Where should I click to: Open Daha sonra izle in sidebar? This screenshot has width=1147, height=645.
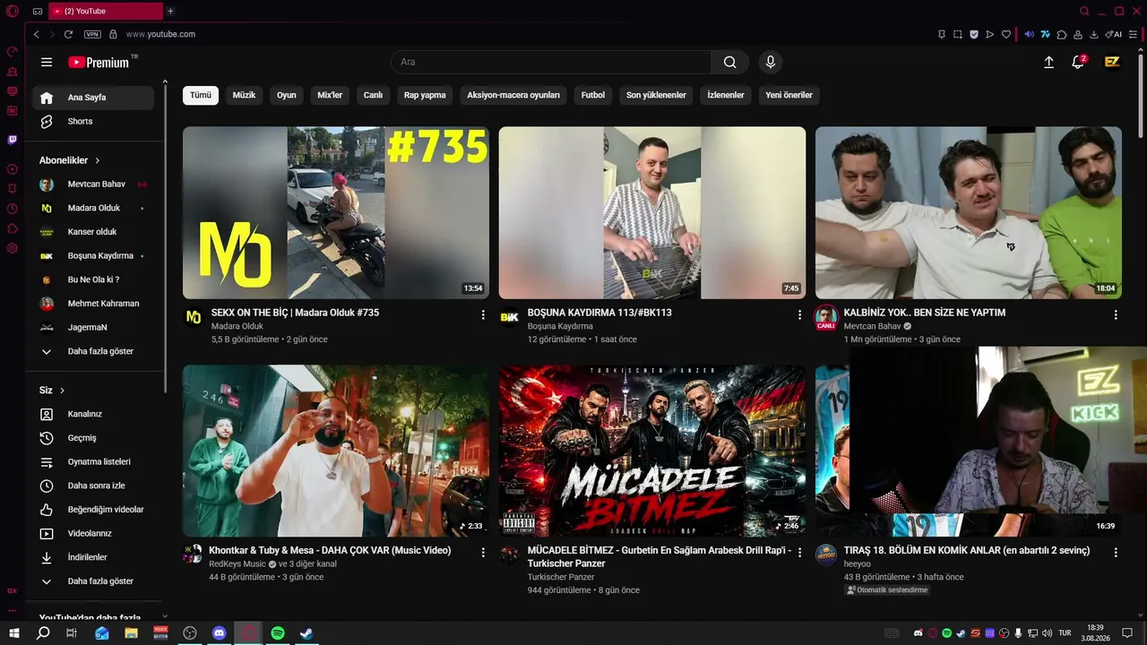coord(93,486)
